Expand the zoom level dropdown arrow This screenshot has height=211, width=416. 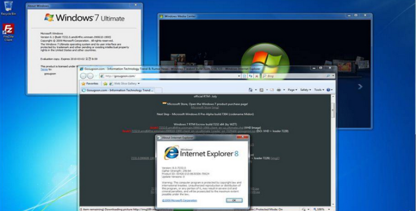pyautogui.click(x=329, y=209)
